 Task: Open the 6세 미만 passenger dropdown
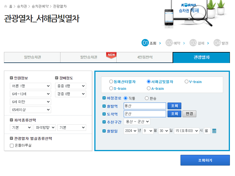click(x=31, y=102)
